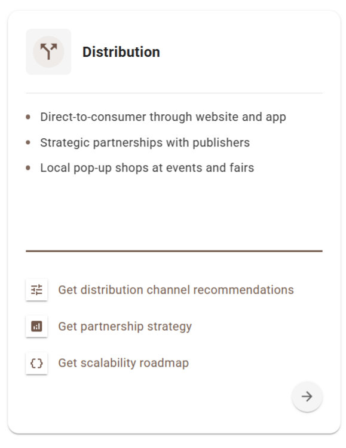The image size is (346, 448).
Task: Click the curly braces icon
Action: 36,363
